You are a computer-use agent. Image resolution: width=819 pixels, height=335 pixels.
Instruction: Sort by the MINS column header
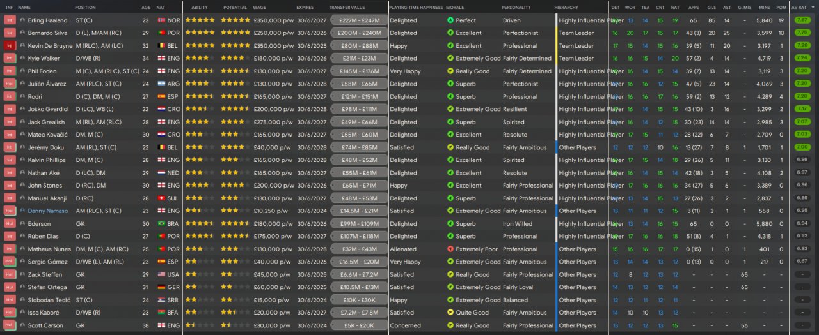pos(765,7)
